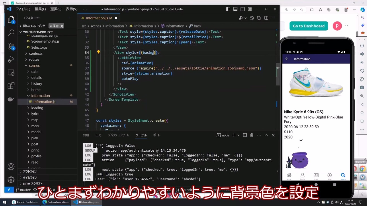
Task: Tap the Search tab in emulator bottom navigation
Action: 343,176
